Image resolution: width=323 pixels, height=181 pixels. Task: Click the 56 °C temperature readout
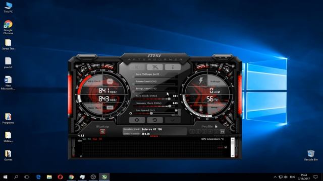tap(212, 99)
